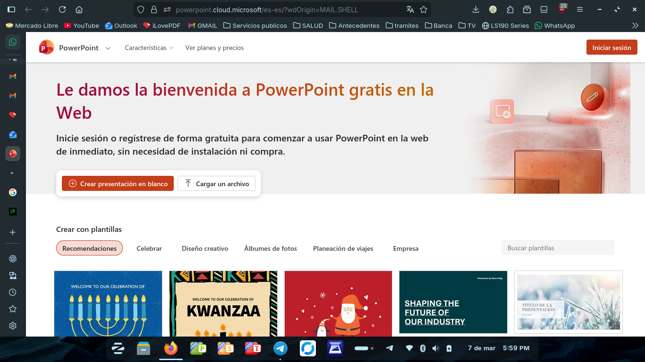Viewport: 645px width, 362px height.
Task: Switch to the Diseño creativo tab
Action: tap(205, 248)
